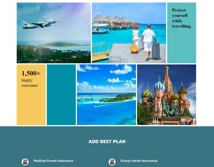
Task: Click the orange suitcase in the photo
Action: (134, 49)
